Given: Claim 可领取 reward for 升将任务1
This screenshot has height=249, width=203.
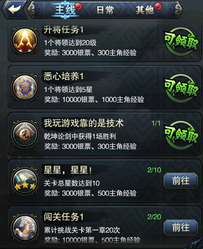Looking at the screenshot, I should point(181,41).
